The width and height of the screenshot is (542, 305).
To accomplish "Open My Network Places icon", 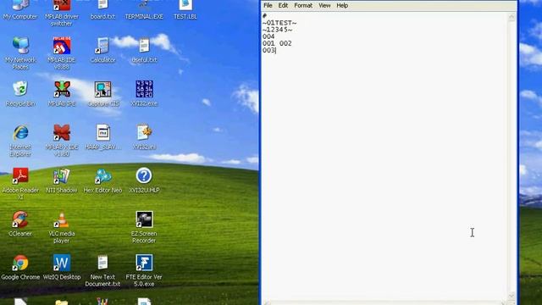I will pos(20,53).
